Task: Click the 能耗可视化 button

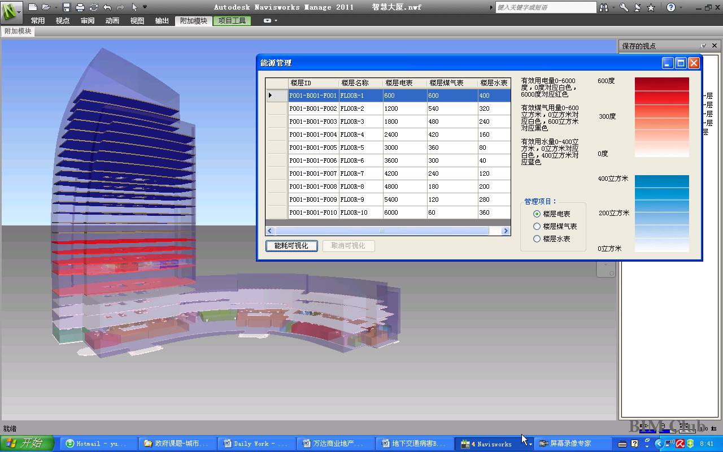Action: click(291, 246)
